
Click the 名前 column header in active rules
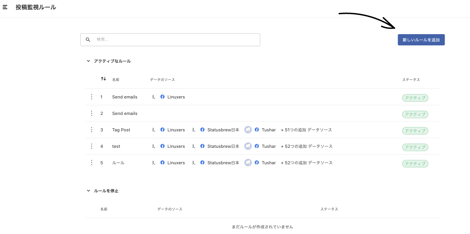pyautogui.click(x=116, y=80)
